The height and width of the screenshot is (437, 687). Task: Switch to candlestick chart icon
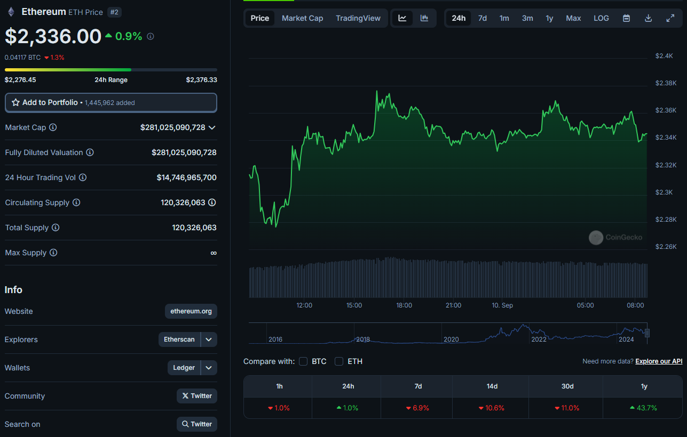coord(424,18)
